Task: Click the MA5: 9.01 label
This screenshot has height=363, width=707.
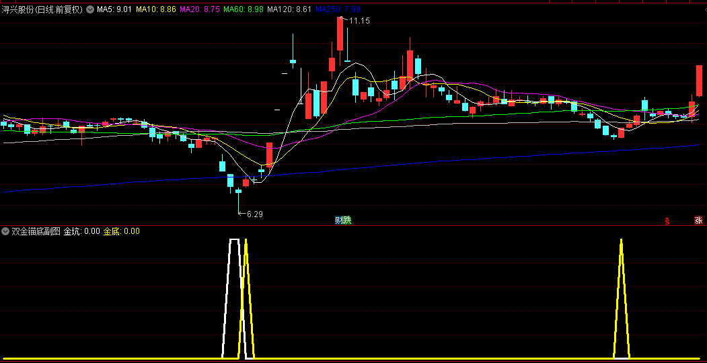Action: tap(114, 9)
